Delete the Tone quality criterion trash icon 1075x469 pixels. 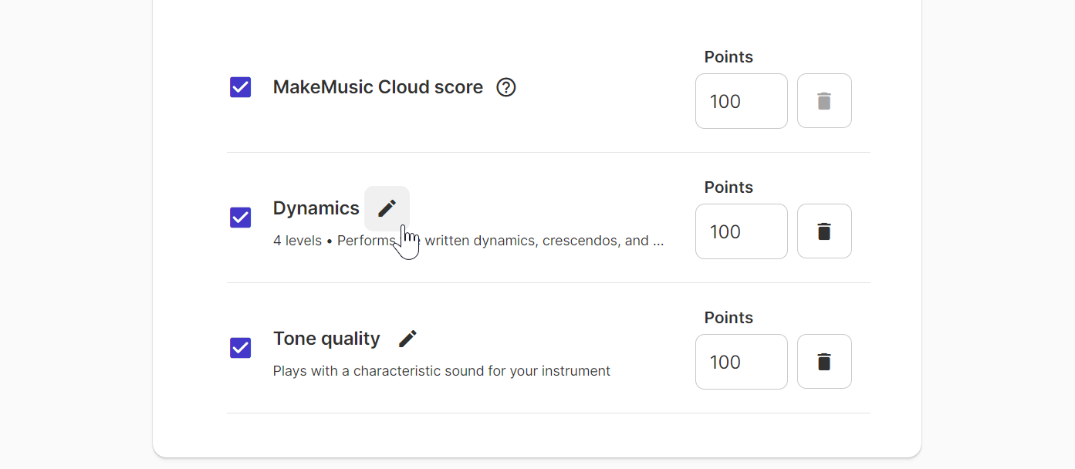[824, 362]
